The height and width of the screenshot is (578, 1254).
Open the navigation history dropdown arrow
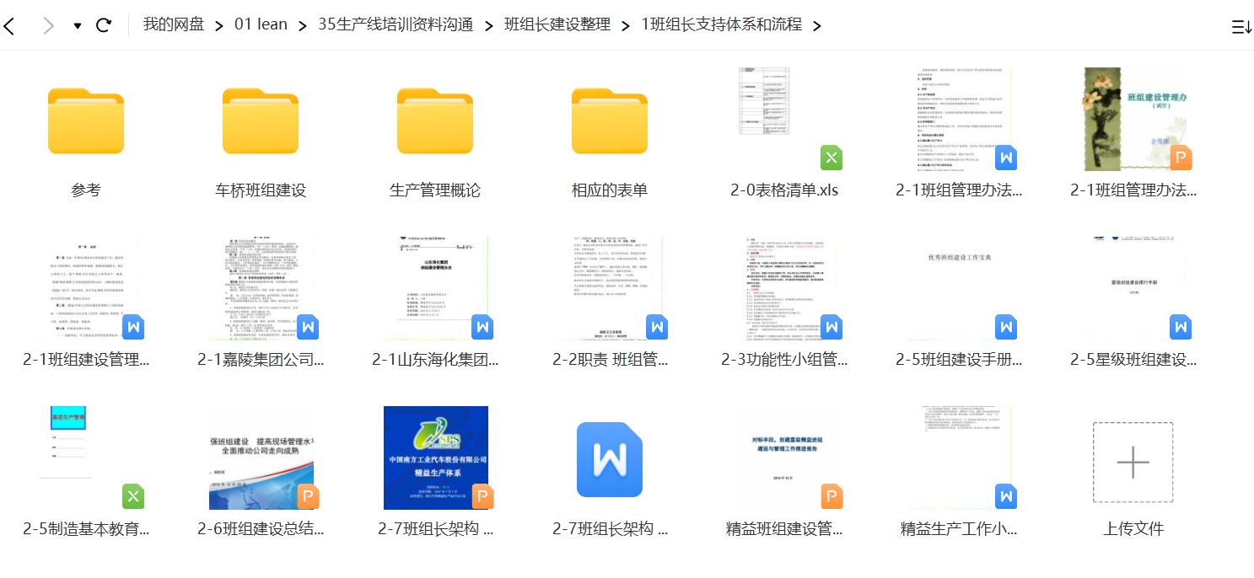coord(78,26)
